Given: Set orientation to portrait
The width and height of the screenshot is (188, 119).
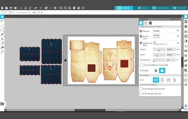Looking at the screenshot, I should click(156, 71).
